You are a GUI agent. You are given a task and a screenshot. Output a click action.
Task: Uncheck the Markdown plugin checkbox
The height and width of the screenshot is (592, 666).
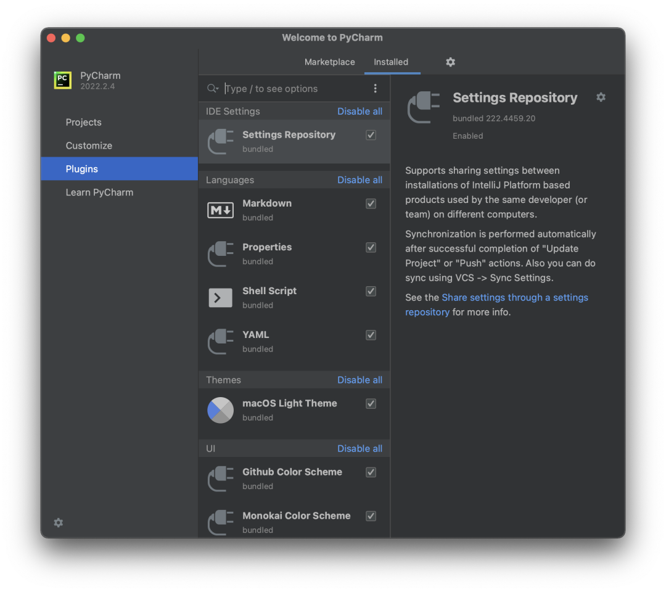click(371, 203)
